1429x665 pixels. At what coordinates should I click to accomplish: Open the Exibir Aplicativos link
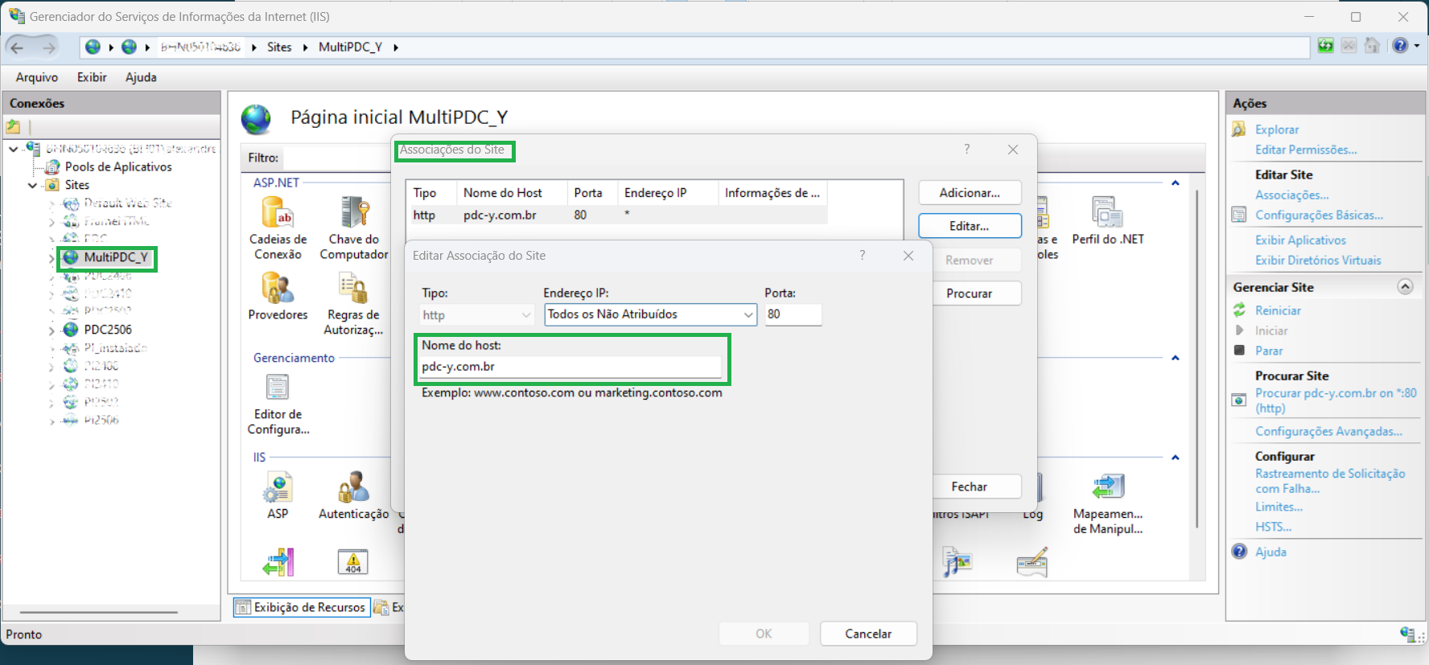pyautogui.click(x=1300, y=240)
